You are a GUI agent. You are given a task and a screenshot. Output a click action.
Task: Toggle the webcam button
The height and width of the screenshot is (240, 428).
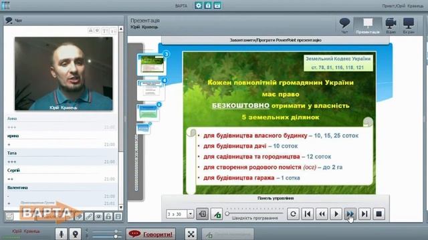click(x=75, y=234)
